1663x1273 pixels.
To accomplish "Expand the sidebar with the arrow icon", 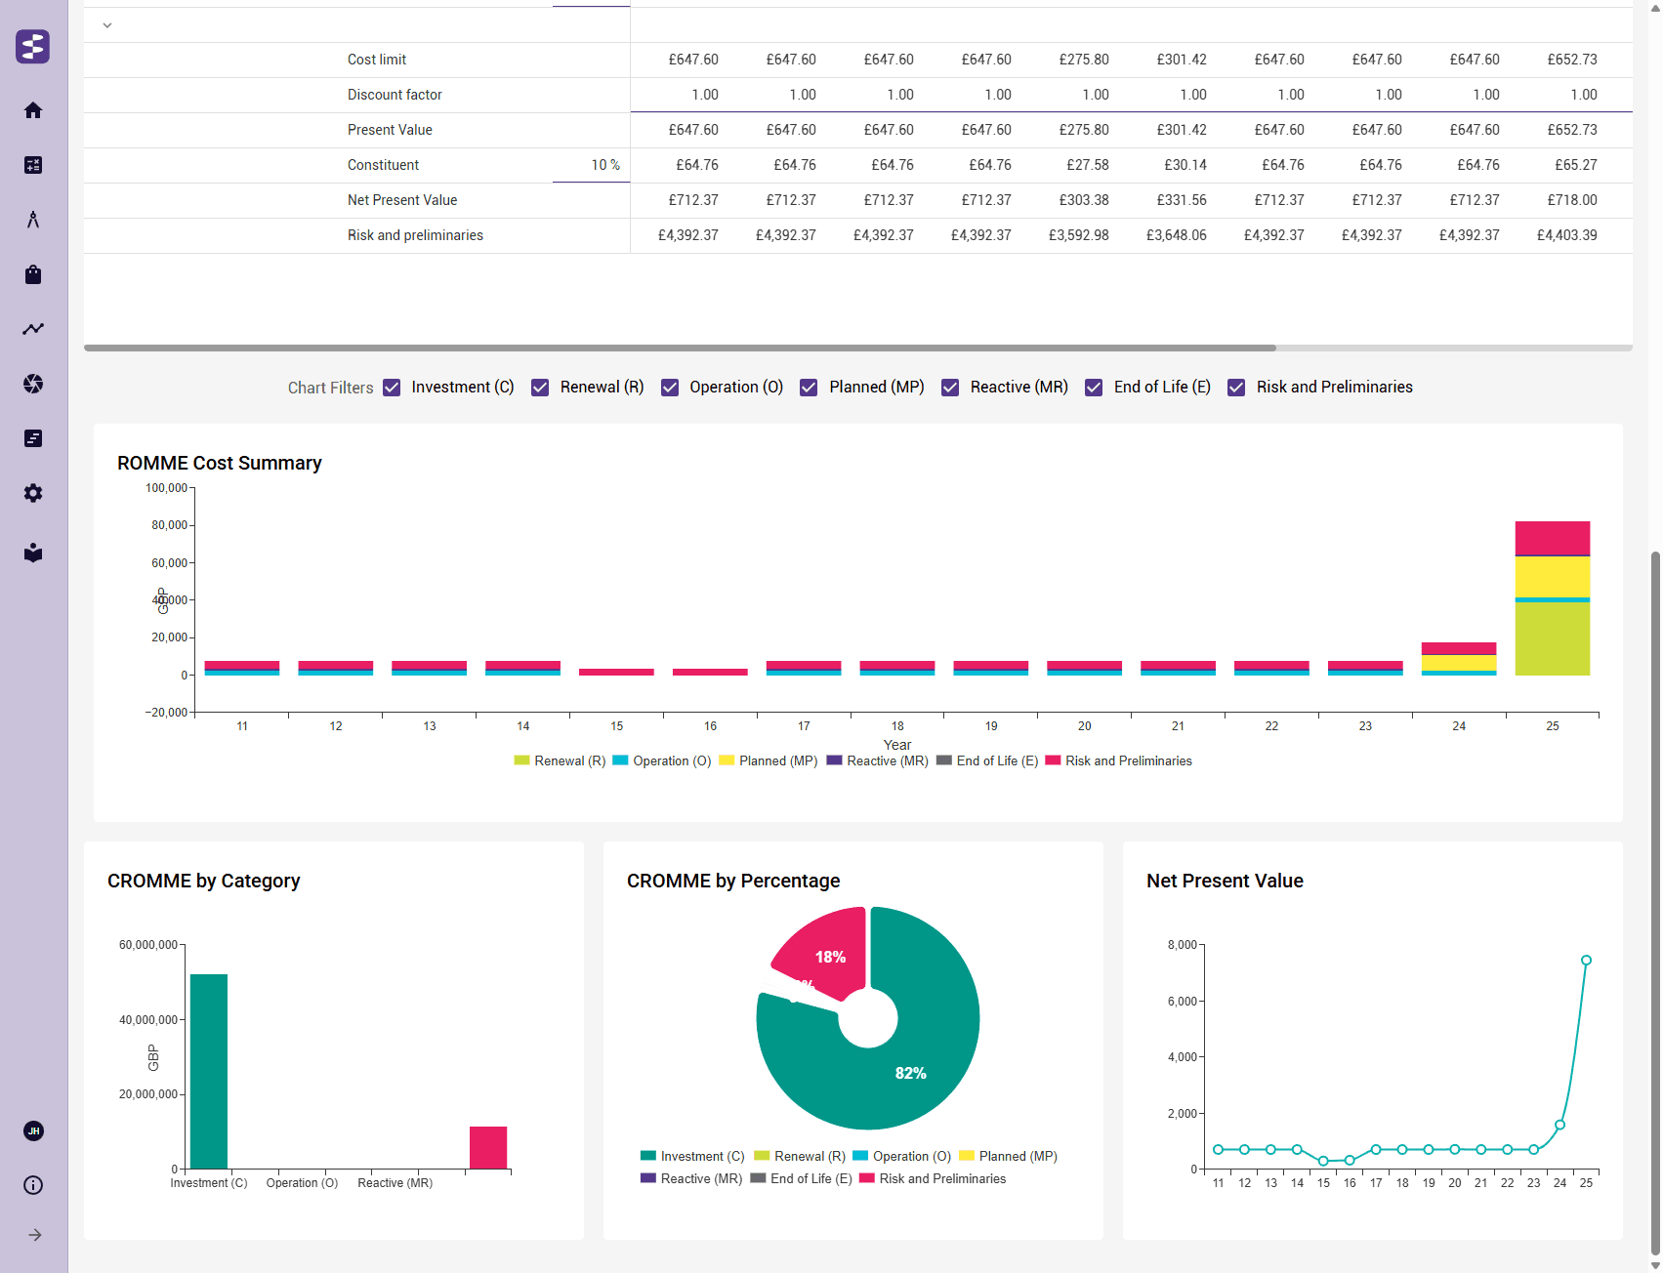I will coord(35,1235).
